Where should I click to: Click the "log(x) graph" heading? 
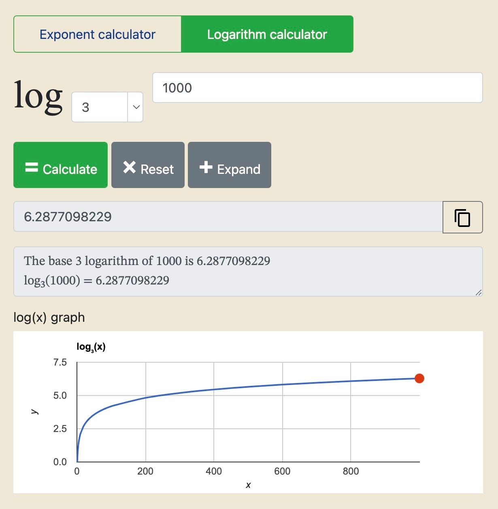[x=49, y=317]
